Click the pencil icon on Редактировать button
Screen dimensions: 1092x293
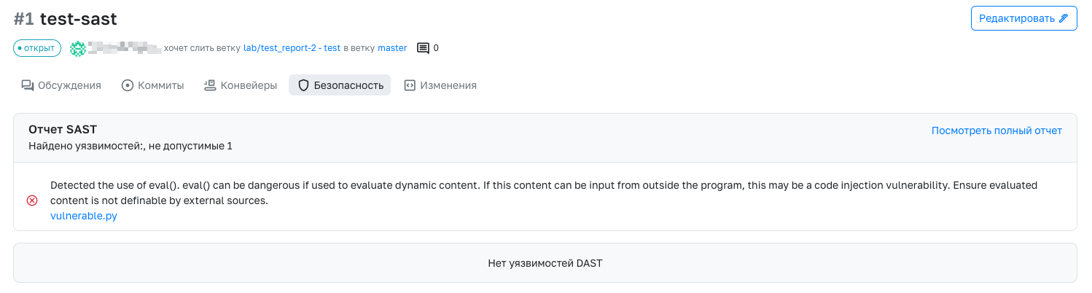[x=1064, y=18]
